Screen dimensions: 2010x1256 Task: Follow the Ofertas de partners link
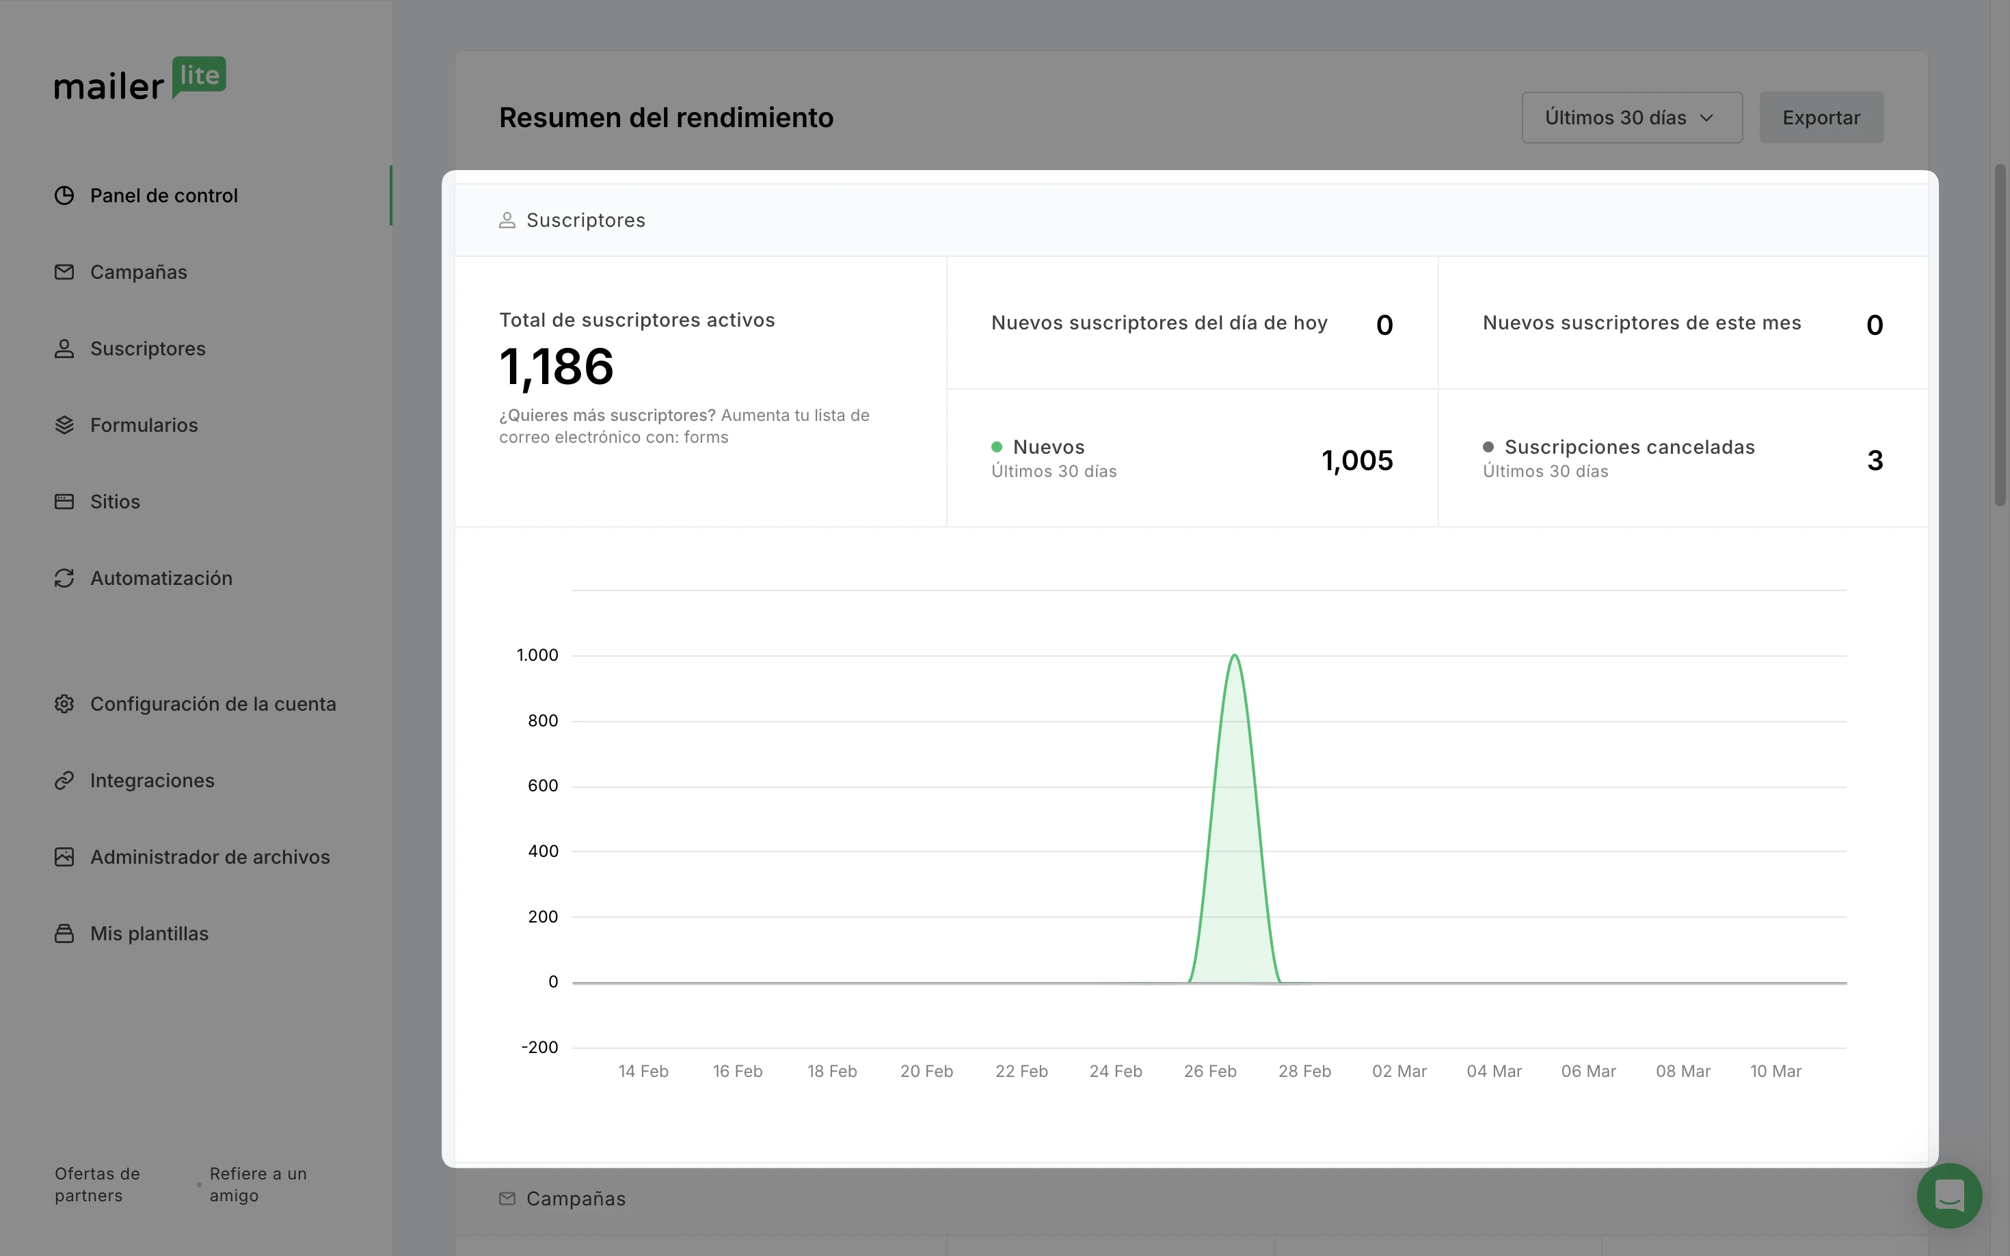pyautogui.click(x=97, y=1184)
